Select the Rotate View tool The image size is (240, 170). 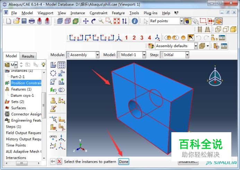click(x=93, y=21)
